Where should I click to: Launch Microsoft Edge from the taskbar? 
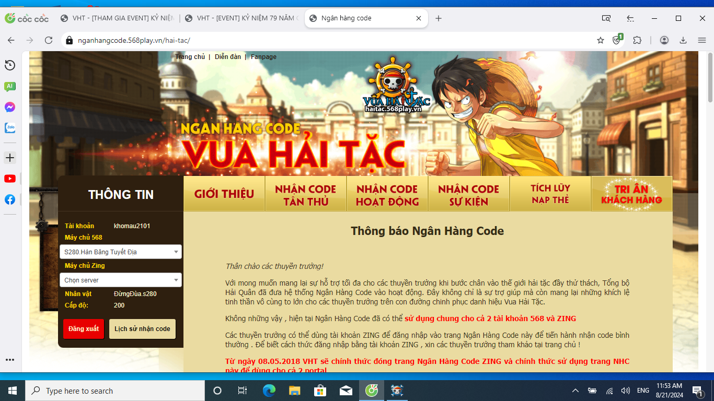pyautogui.click(x=269, y=391)
